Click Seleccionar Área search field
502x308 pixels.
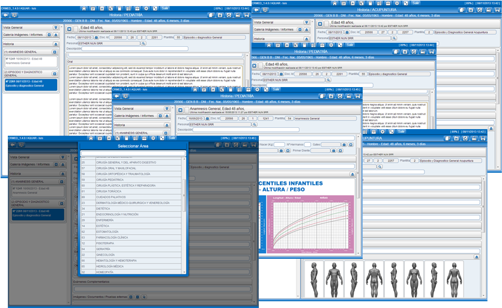coord(133,154)
